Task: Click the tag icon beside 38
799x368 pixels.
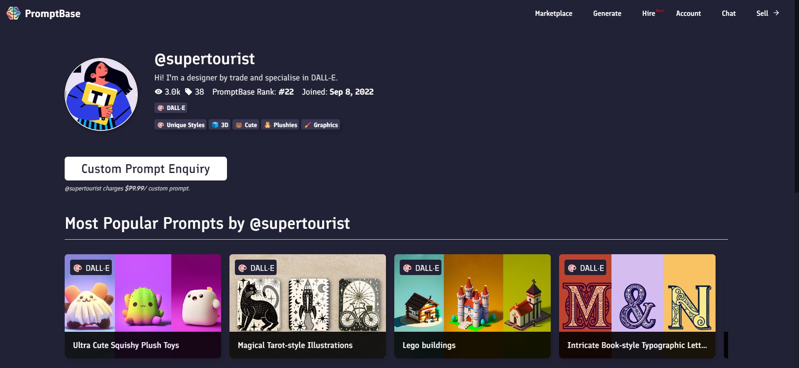Action: pos(189,92)
